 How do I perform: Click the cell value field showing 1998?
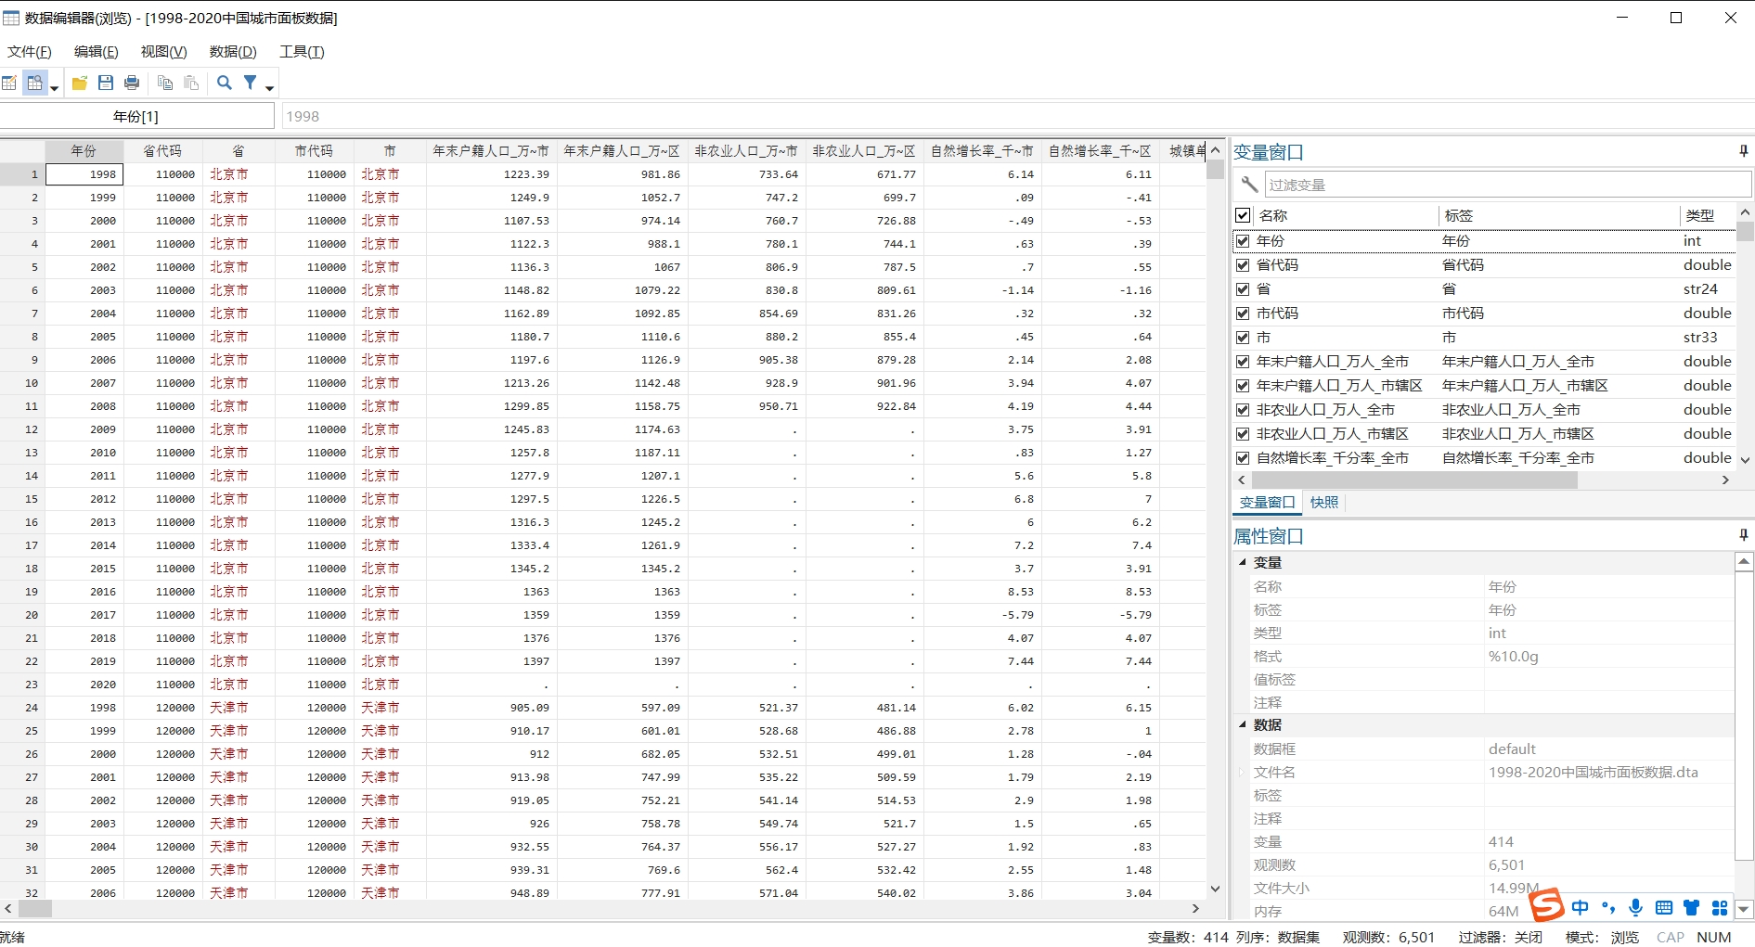(x=1017, y=116)
